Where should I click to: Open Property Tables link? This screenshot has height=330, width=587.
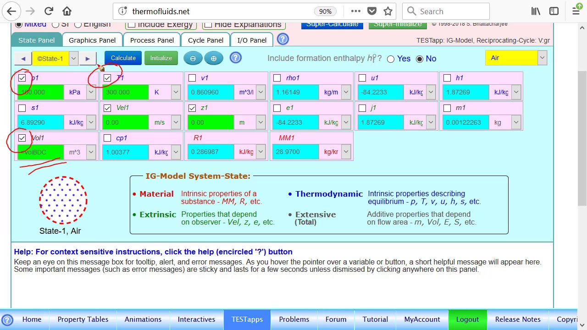[x=83, y=319]
